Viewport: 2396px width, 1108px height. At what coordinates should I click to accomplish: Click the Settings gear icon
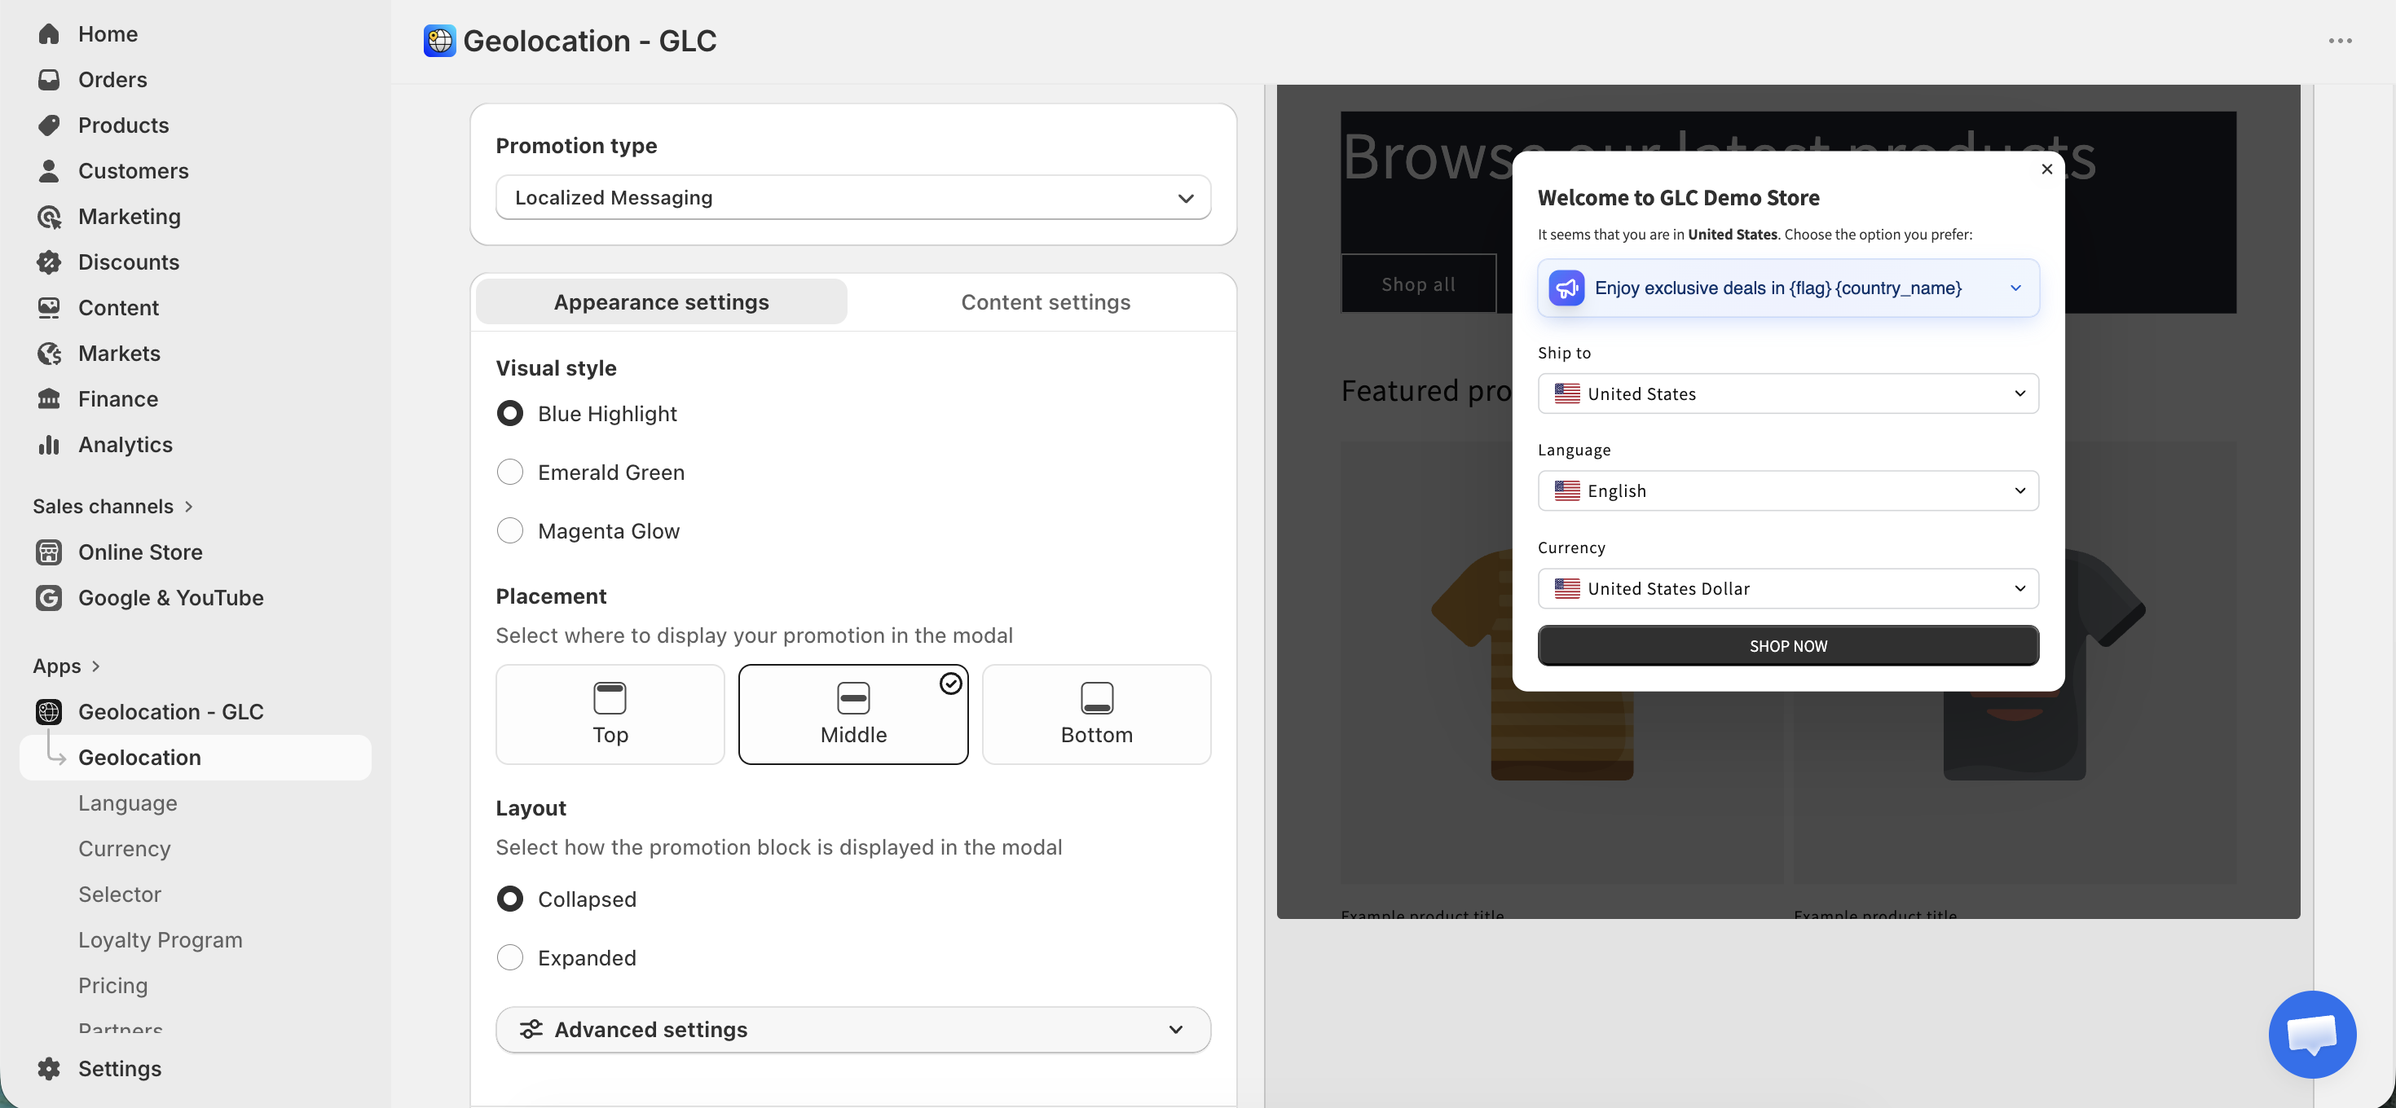click(48, 1069)
